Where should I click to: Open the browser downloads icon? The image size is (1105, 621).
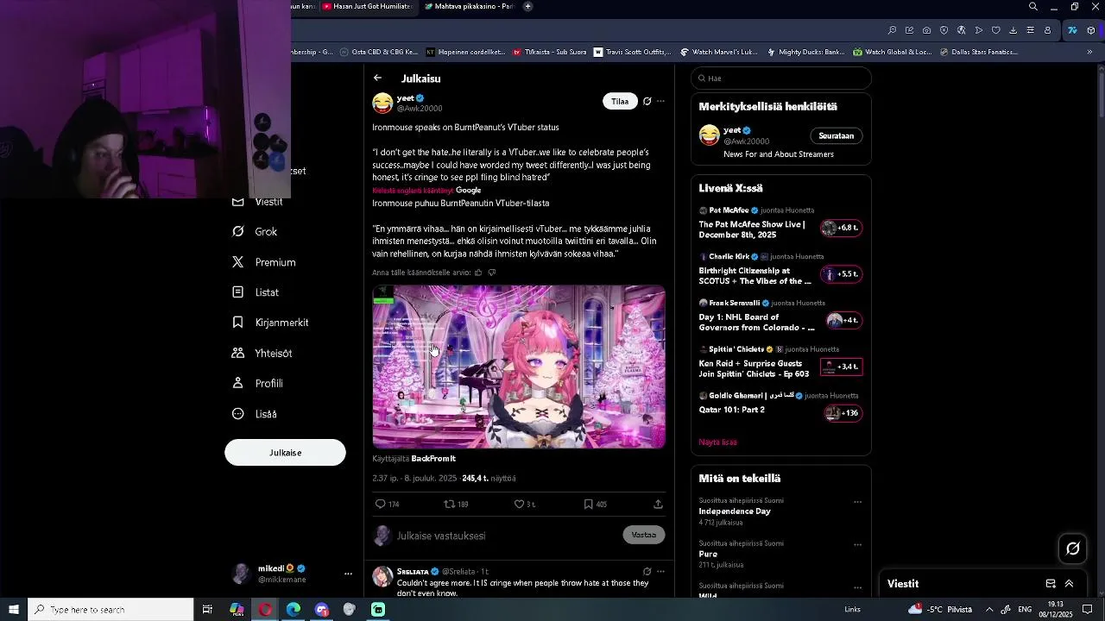(x=1013, y=30)
